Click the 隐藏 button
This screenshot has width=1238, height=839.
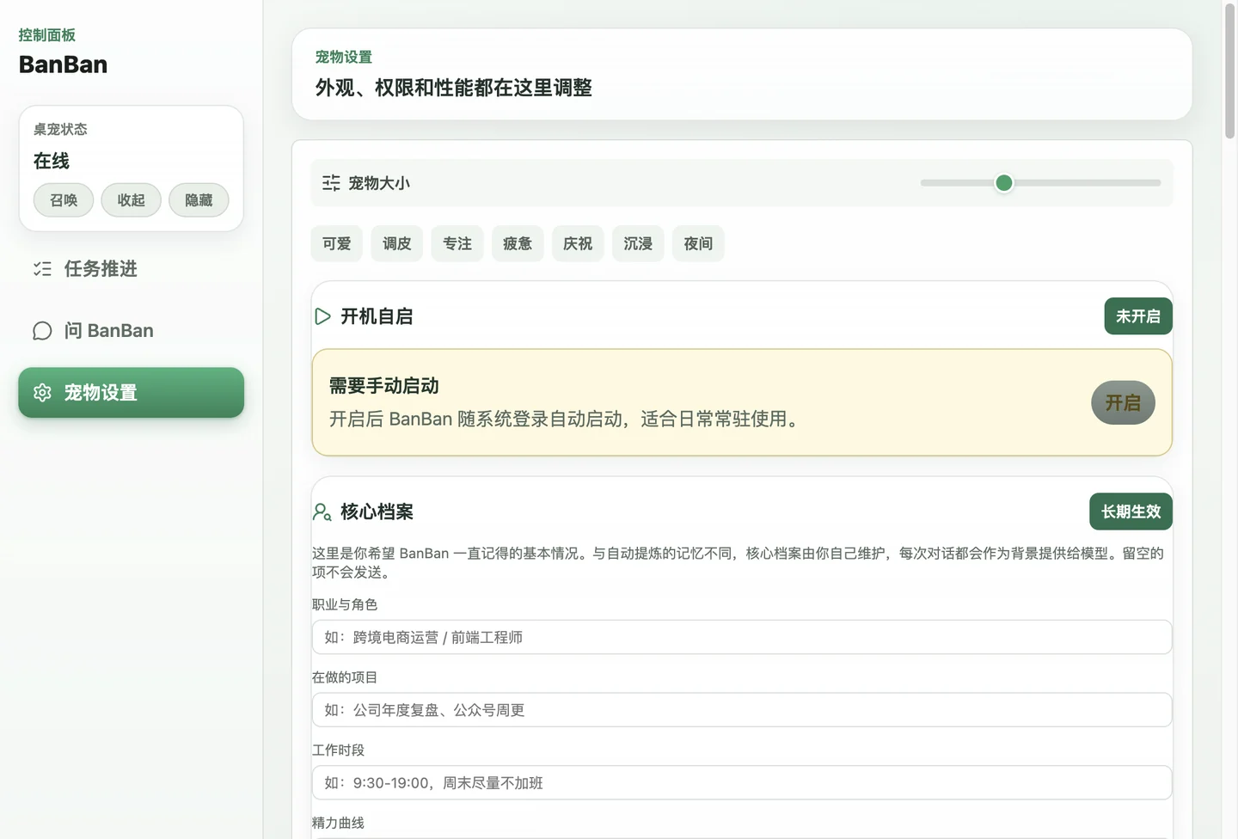[x=199, y=200]
